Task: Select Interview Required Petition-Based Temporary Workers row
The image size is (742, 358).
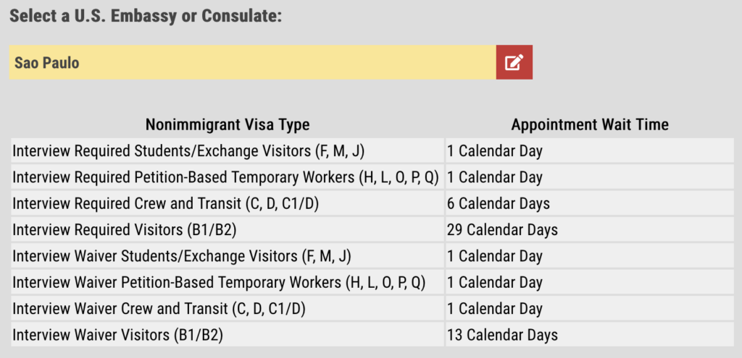Action: point(372,177)
